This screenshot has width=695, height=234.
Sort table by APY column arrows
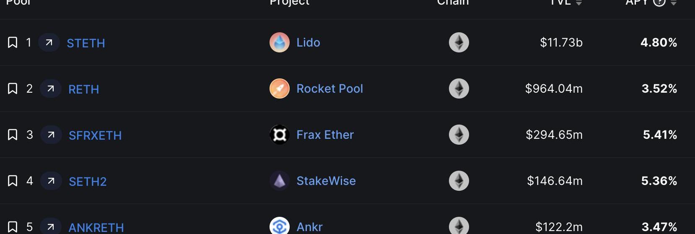[674, 3]
